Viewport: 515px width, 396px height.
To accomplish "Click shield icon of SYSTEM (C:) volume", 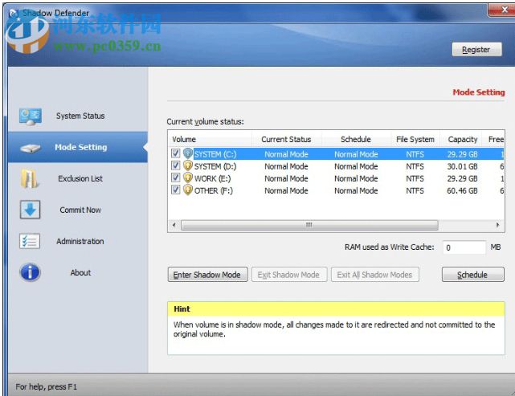I will [188, 154].
